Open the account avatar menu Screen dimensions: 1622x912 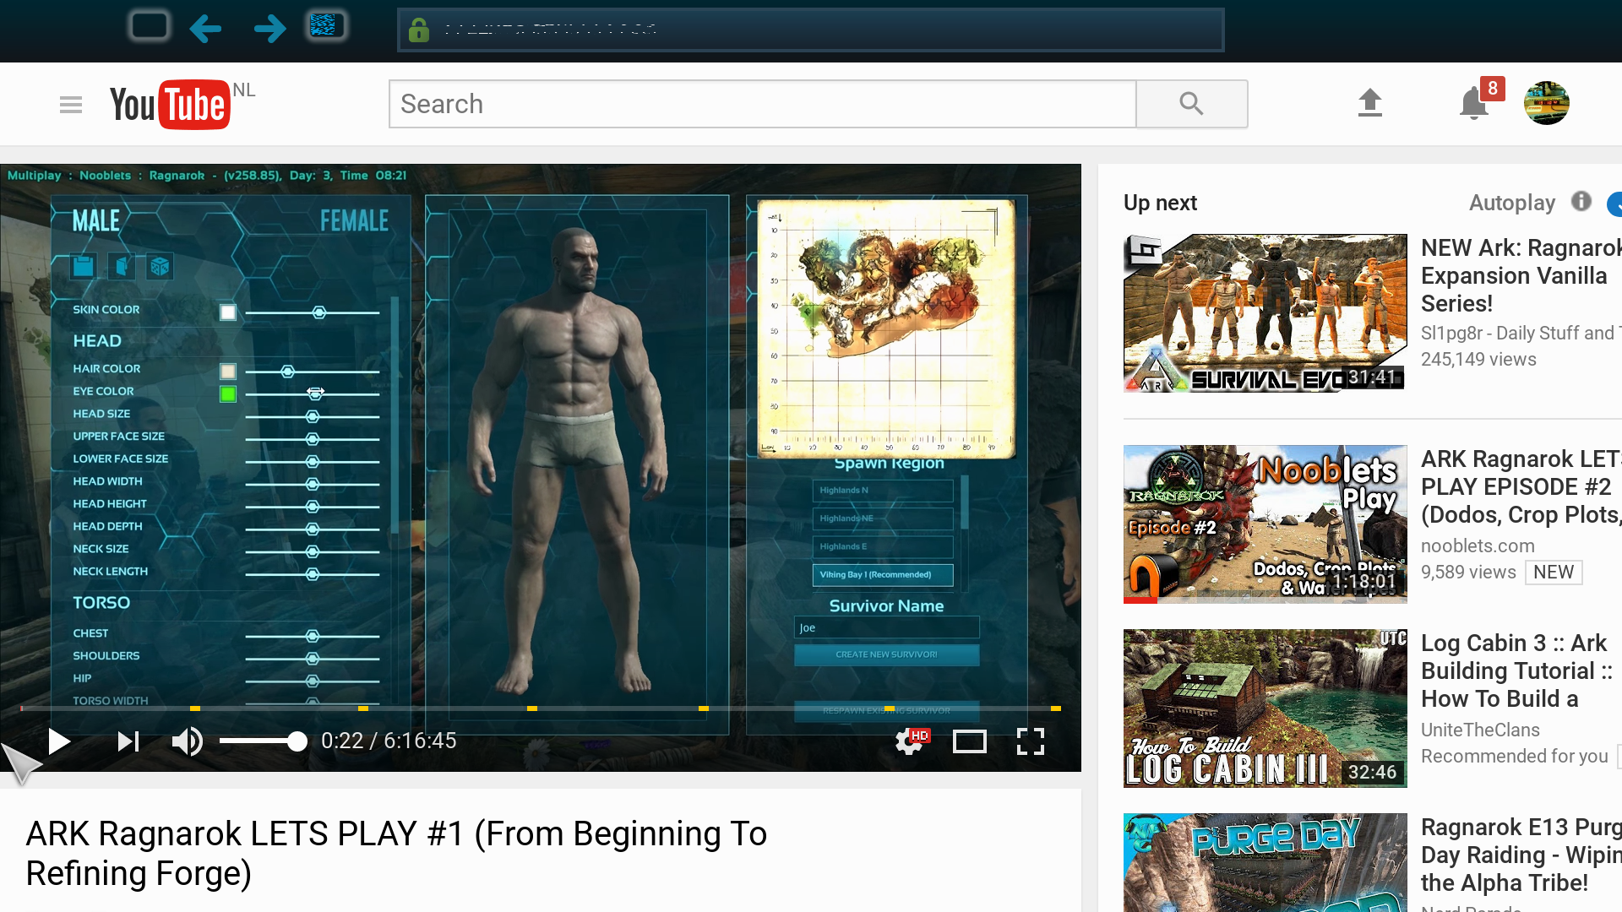pyautogui.click(x=1547, y=103)
